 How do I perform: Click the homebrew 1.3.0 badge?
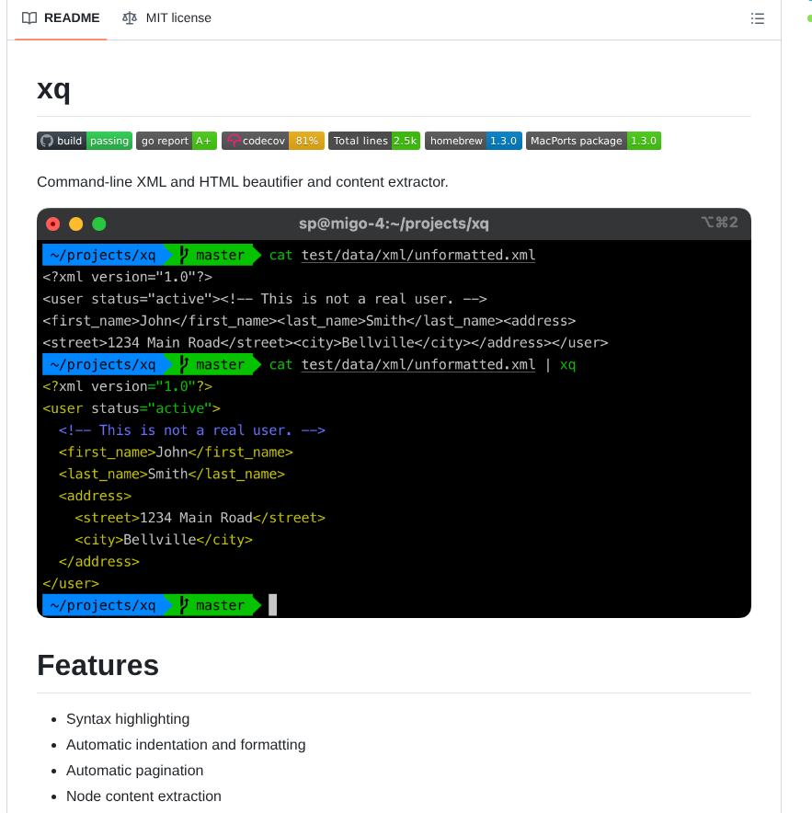tap(473, 141)
